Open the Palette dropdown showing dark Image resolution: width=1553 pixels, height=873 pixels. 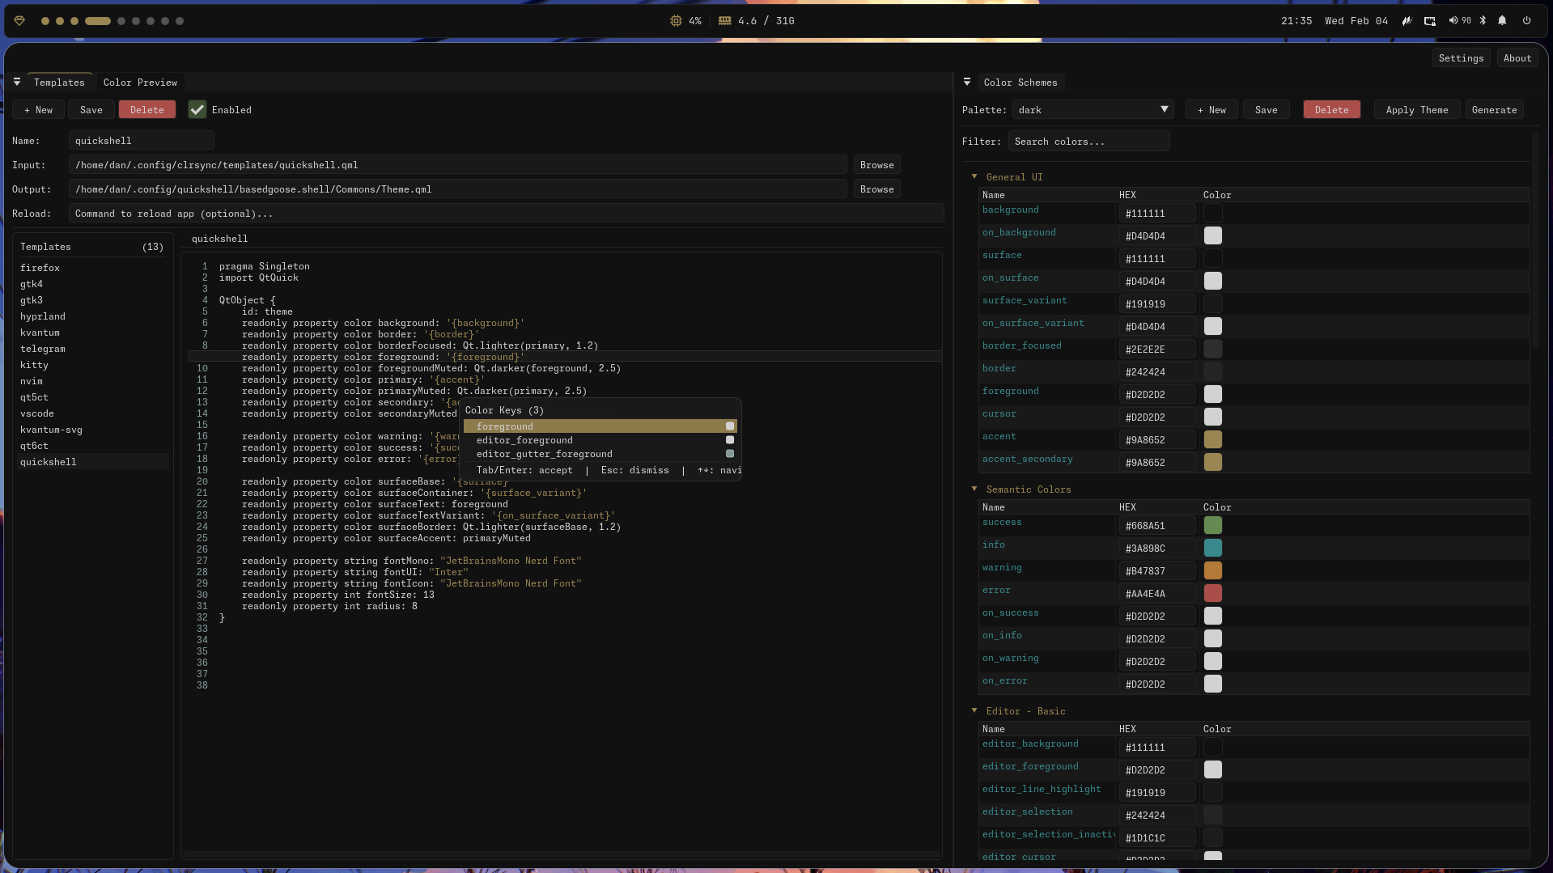coord(1093,110)
